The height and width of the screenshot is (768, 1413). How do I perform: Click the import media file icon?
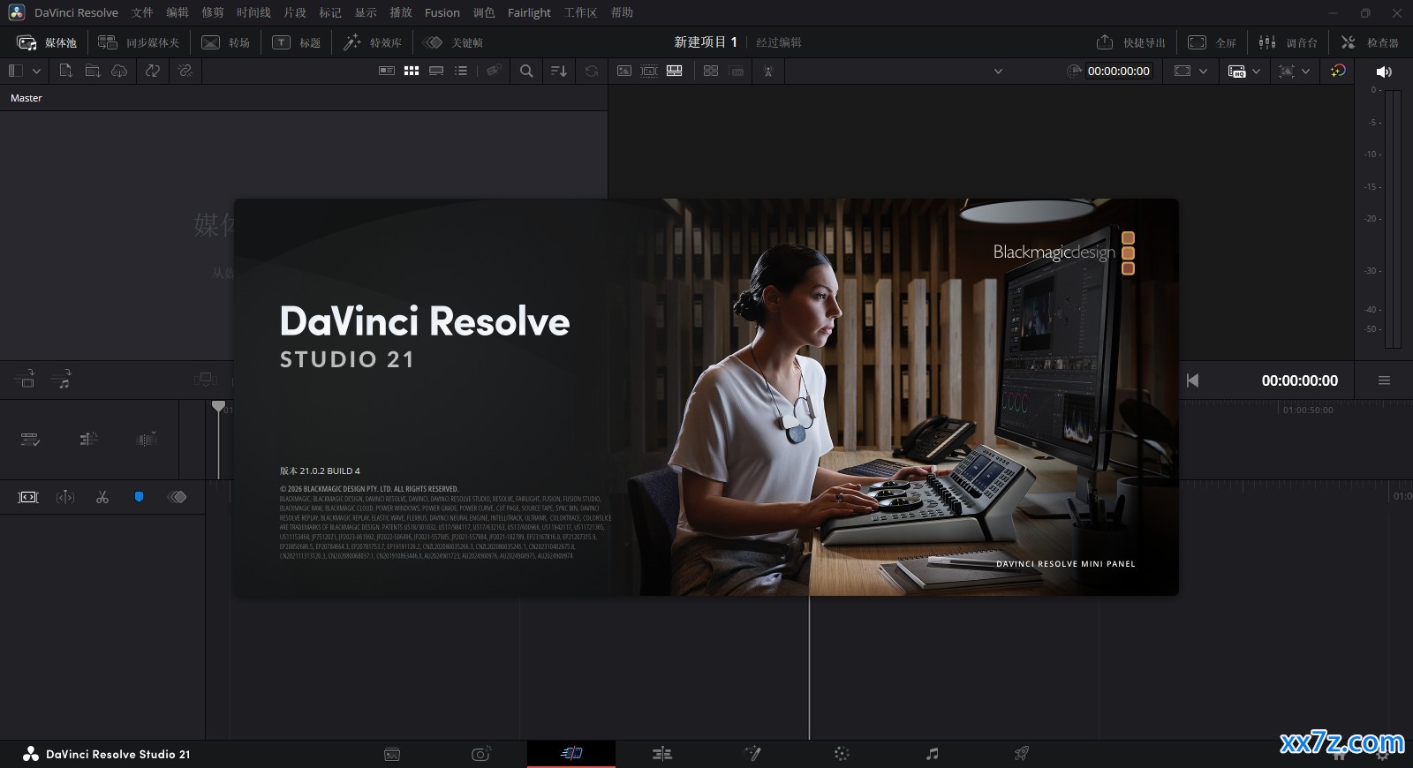pyautogui.click(x=65, y=71)
